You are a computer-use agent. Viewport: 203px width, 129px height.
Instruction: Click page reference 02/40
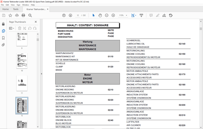point(110,120)
